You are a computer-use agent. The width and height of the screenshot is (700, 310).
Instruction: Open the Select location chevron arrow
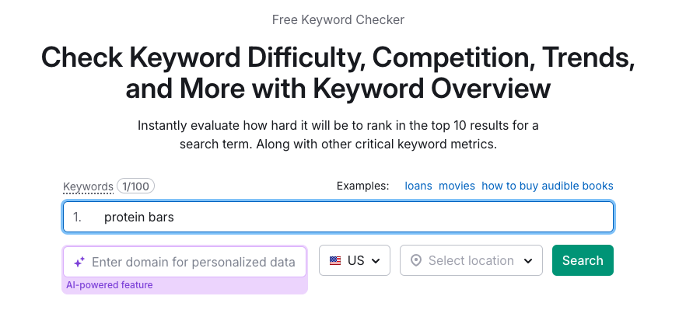pos(528,261)
